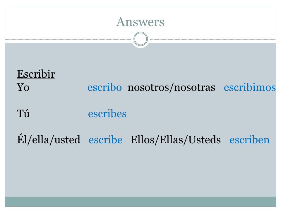Viewport: 281px width, 211px height.
Task: Click the nosotros/nosotras text
Action: click(171, 88)
